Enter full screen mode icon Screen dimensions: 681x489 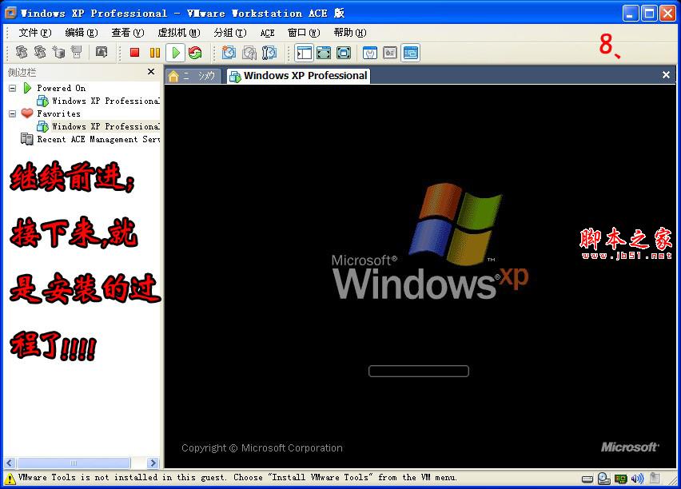[x=343, y=53]
